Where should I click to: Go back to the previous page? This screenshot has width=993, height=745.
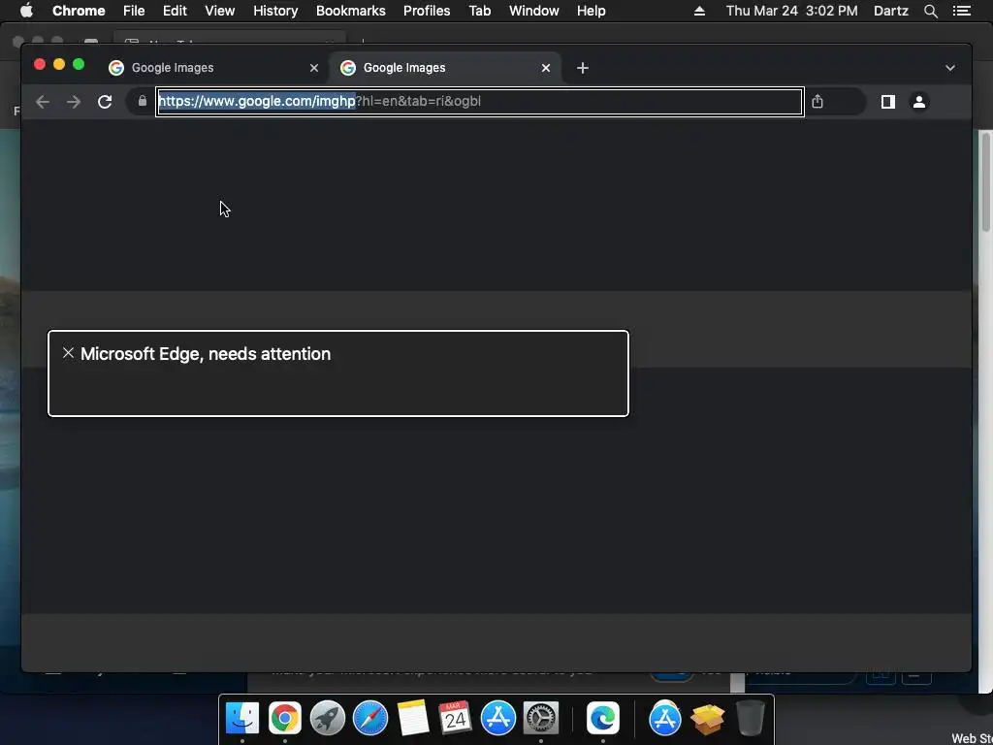pyautogui.click(x=43, y=101)
